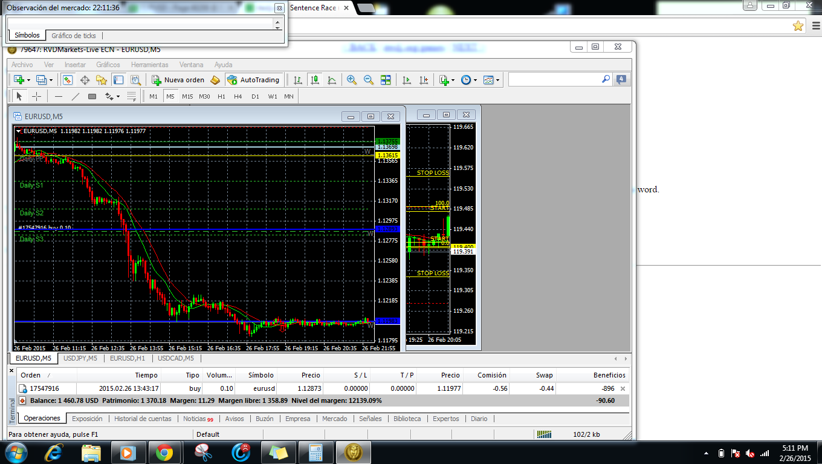The height and width of the screenshot is (464, 822).
Task: Click the red arrow icon on Balance row
Action: click(22, 400)
